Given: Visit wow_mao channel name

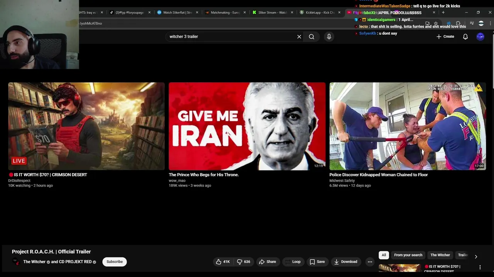Looking at the screenshot, I should click(x=177, y=180).
